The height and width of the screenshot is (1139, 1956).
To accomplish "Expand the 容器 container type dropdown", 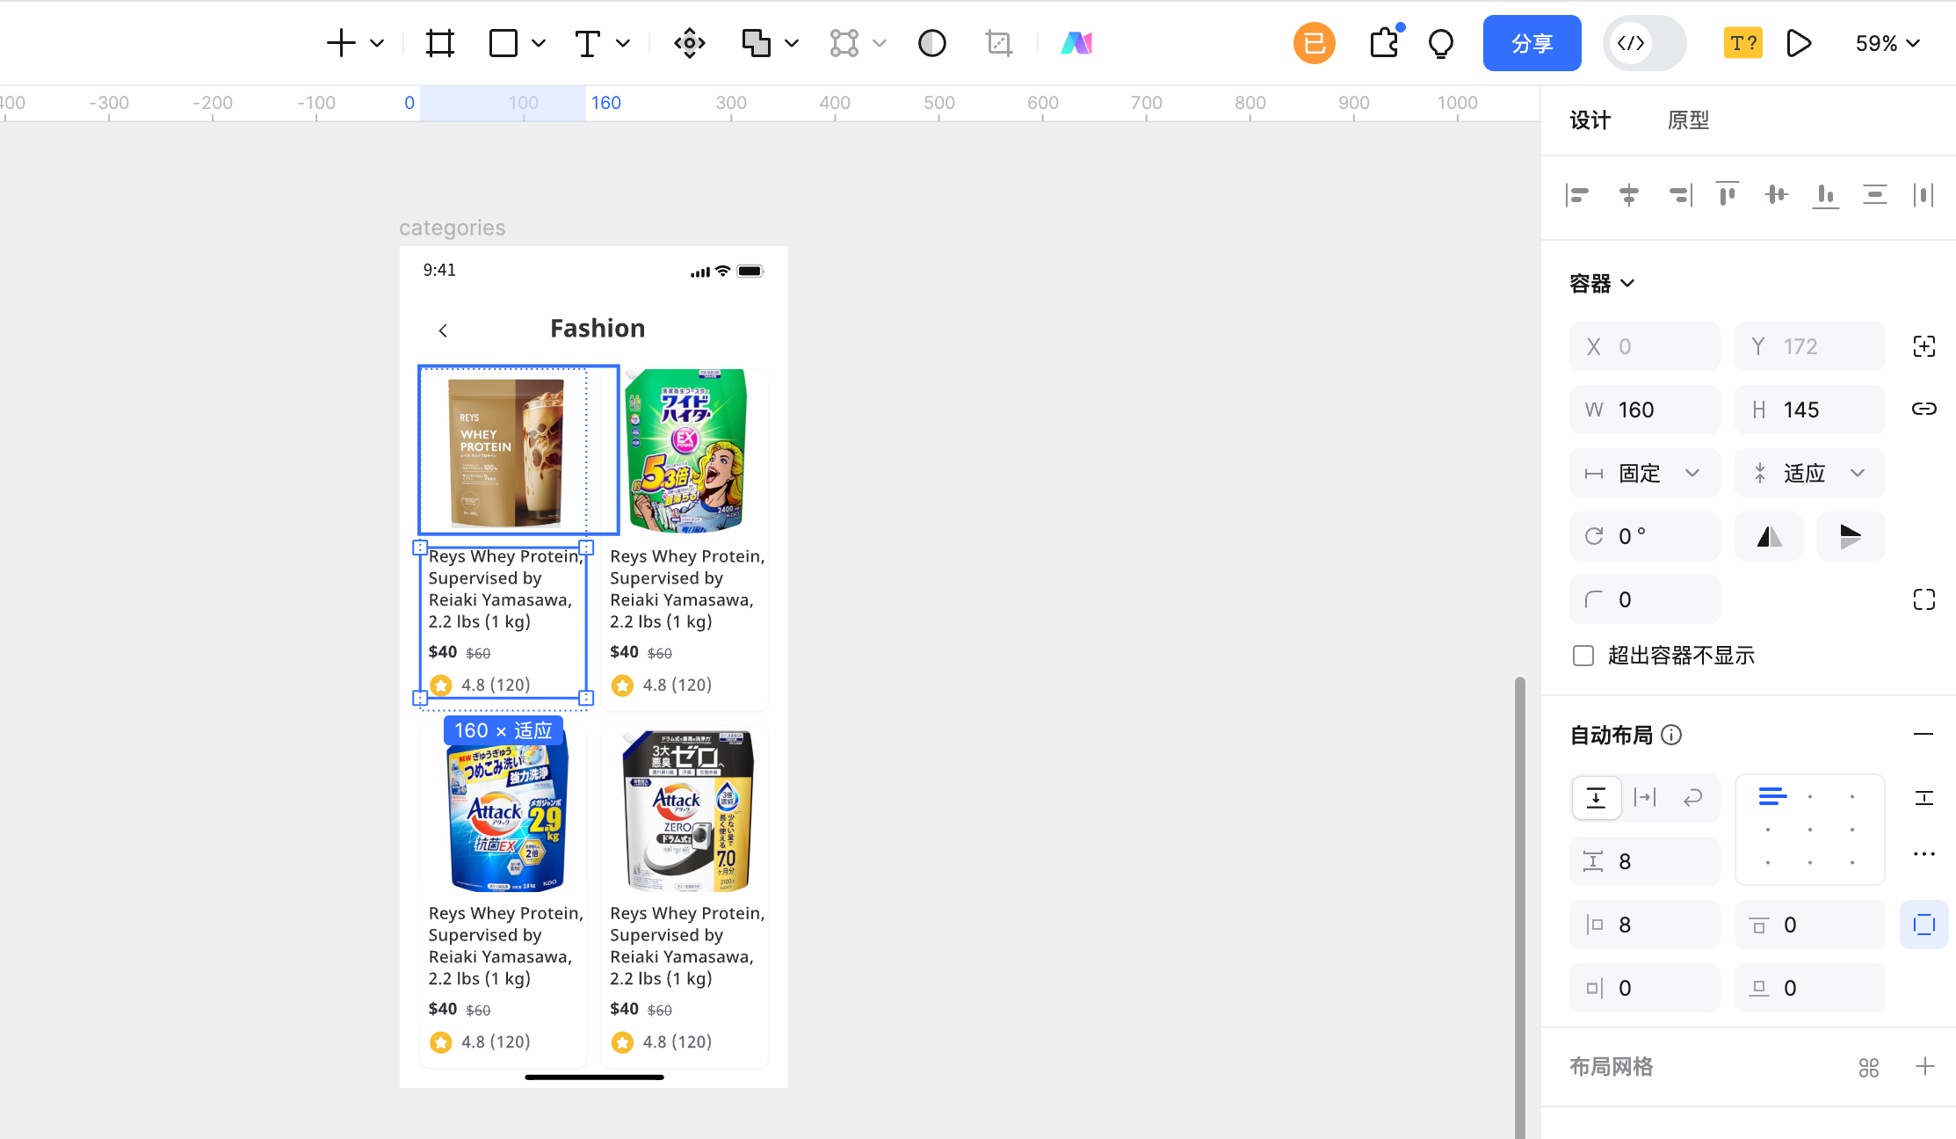I will [1602, 283].
